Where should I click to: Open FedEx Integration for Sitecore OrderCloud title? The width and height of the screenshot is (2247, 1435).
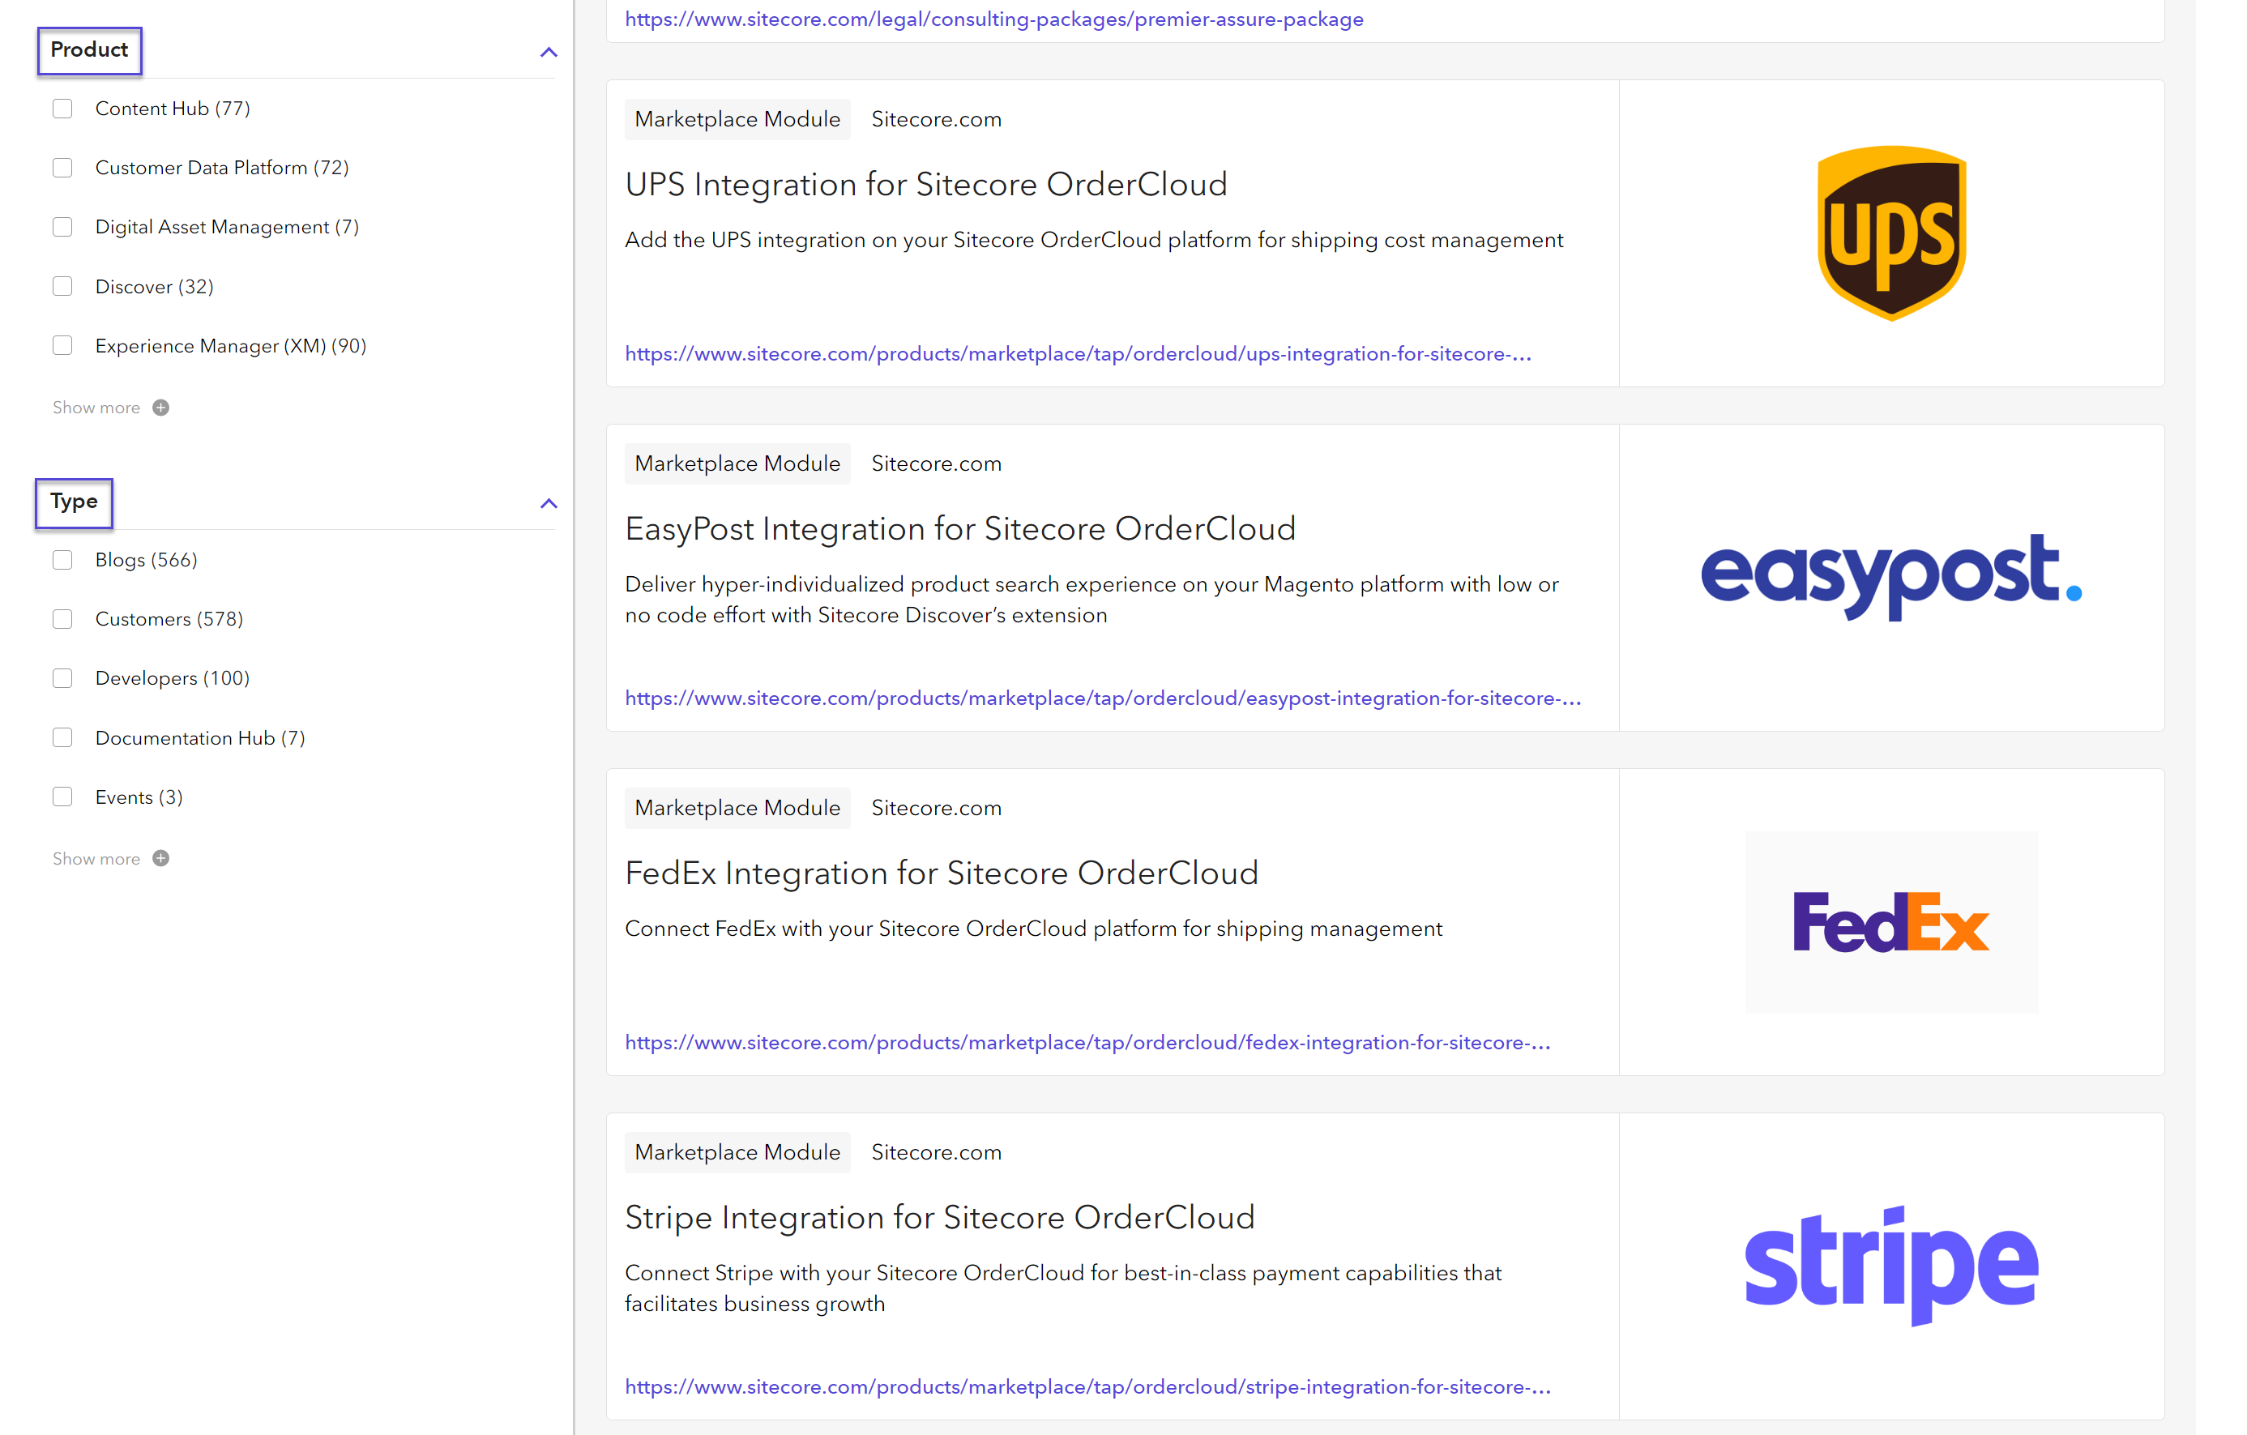(x=942, y=873)
